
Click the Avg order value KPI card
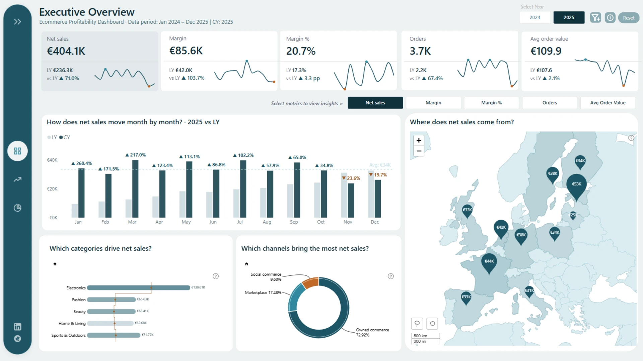click(x=580, y=61)
